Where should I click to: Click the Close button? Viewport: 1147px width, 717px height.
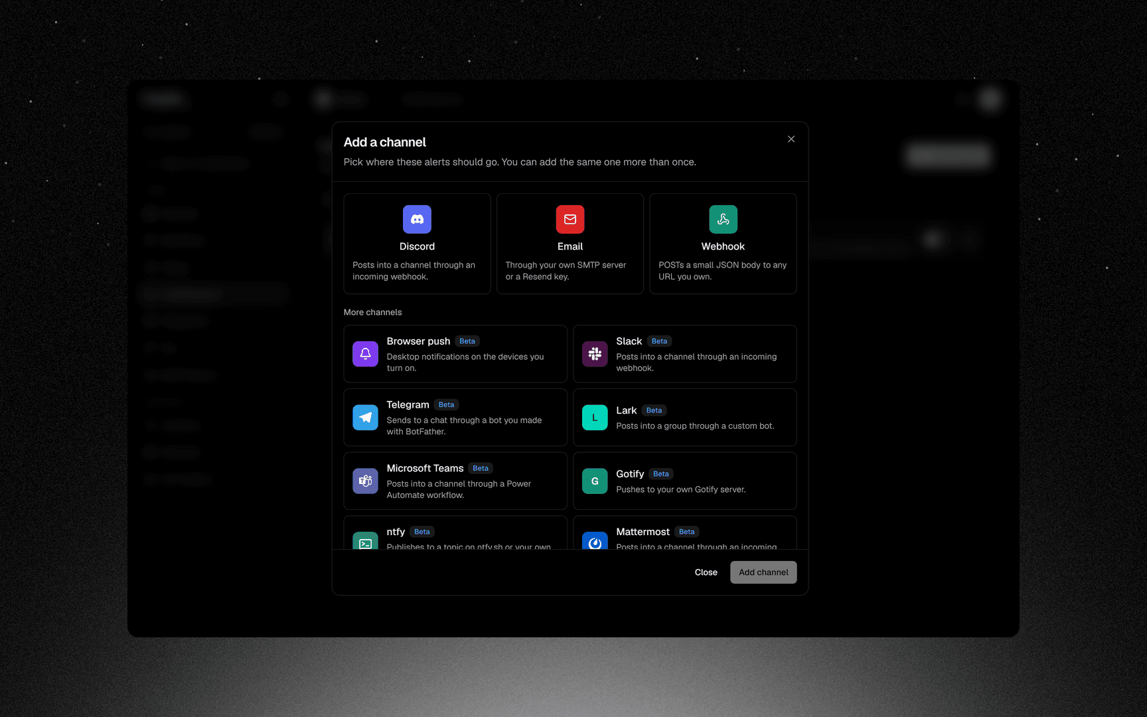[706, 572]
